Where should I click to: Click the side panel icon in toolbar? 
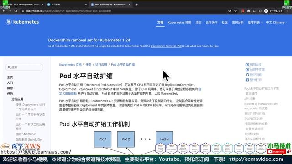pyautogui.click(x=260, y=11)
